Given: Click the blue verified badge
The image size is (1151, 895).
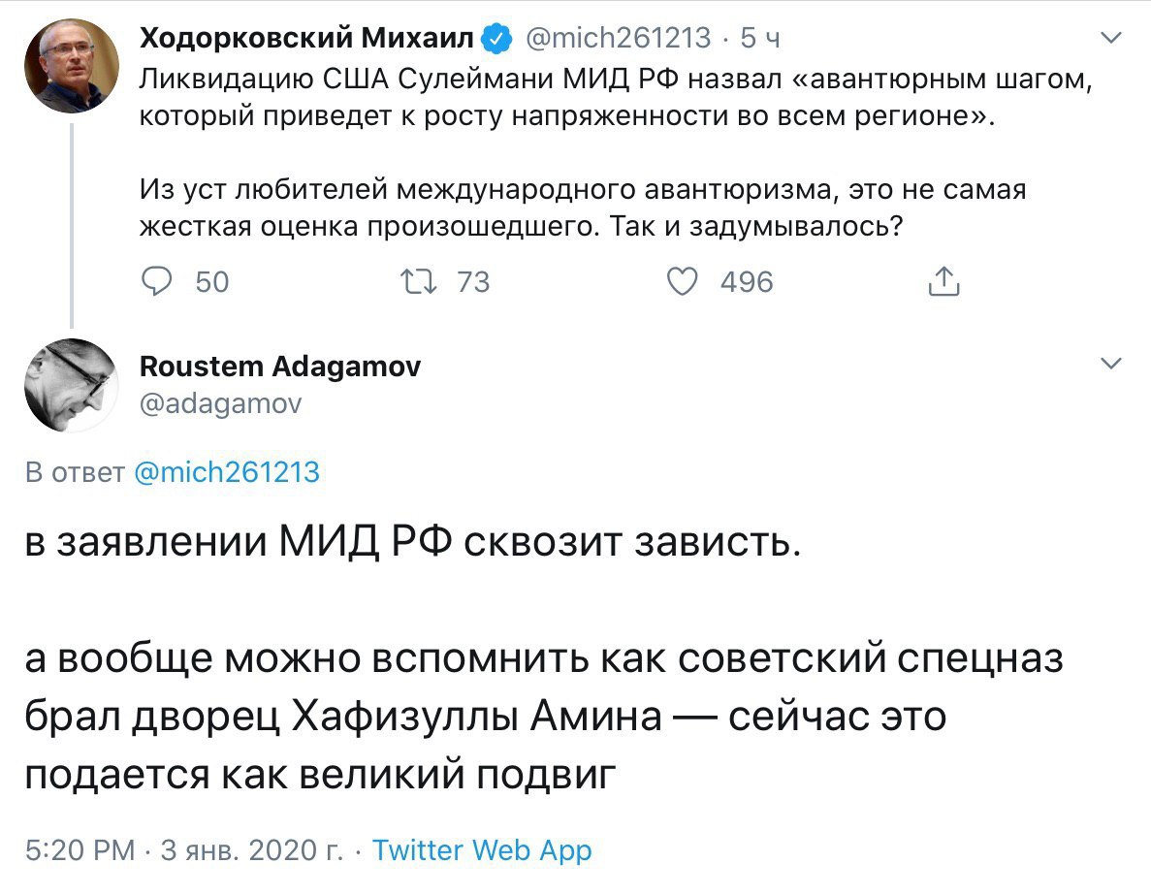Looking at the screenshot, I should click(497, 39).
